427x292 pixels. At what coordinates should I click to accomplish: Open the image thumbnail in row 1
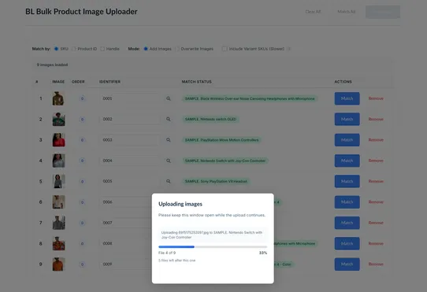point(58,98)
